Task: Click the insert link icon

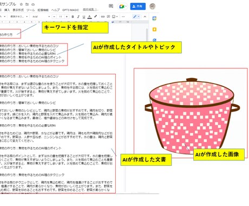Action: tap(103, 17)
